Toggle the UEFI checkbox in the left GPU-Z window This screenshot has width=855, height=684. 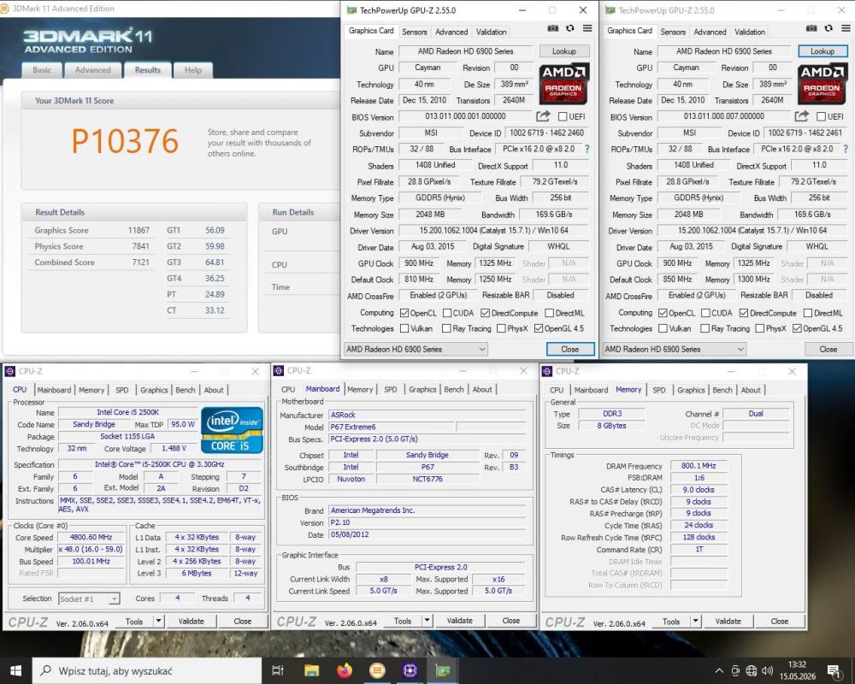click(563, 116)
